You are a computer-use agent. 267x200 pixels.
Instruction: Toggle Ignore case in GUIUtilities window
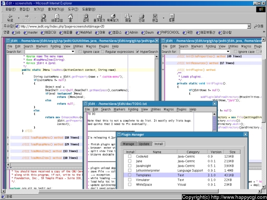tap(81, 52)
